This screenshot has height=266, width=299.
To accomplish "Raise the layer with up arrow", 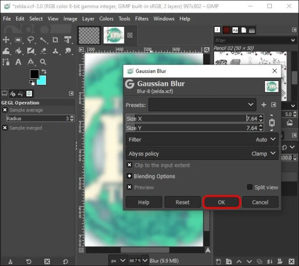I will 239,261.
